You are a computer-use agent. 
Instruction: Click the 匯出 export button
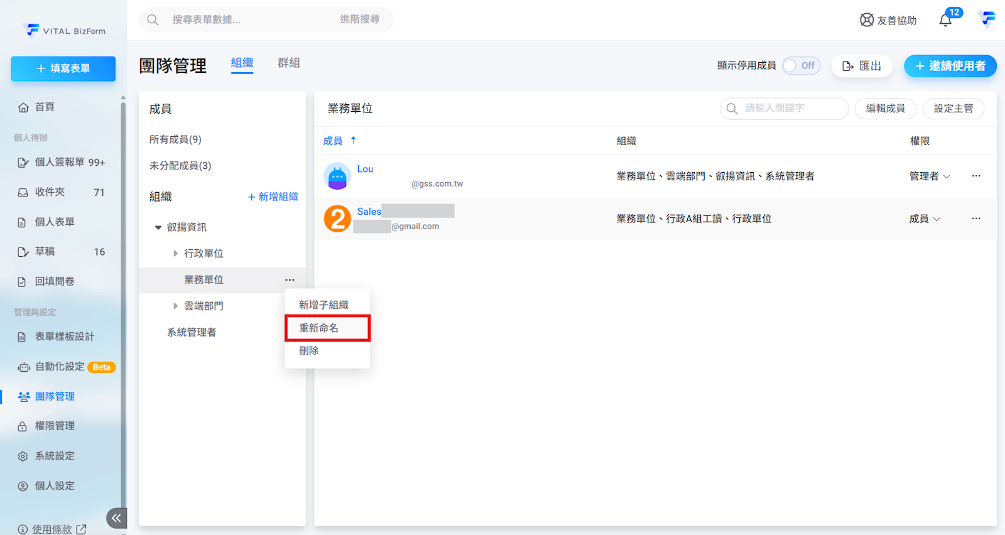tap(862, 66)
